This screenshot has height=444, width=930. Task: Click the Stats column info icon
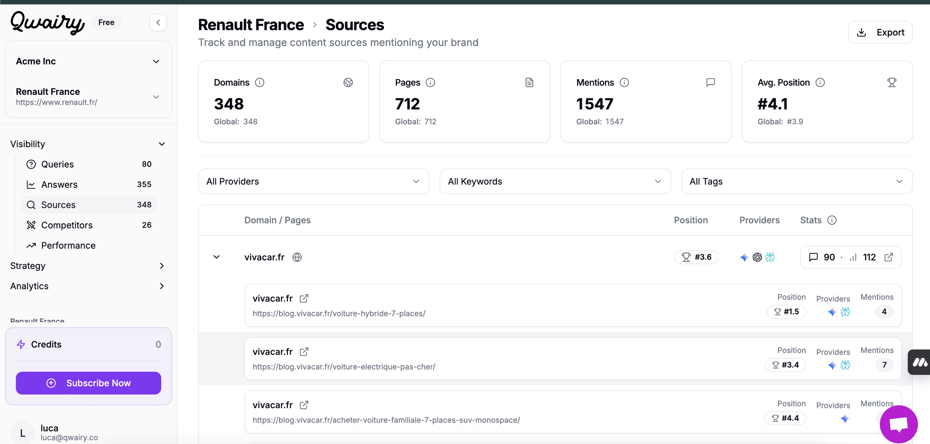(832, 220)
